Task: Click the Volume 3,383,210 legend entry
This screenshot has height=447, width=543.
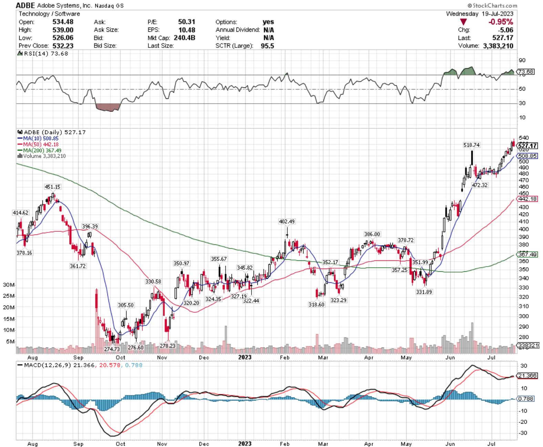Action: [41, 156]
